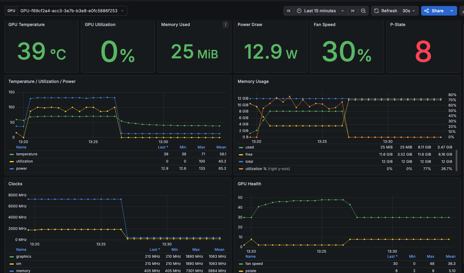Toggle the graphics series in Clocks legend
464x273 pixels.
(x=24, y=257)
